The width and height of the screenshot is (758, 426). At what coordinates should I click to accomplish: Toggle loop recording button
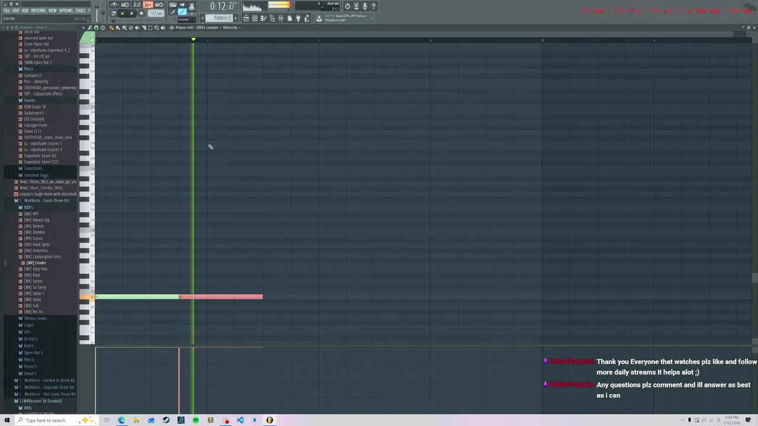(159, 5)
